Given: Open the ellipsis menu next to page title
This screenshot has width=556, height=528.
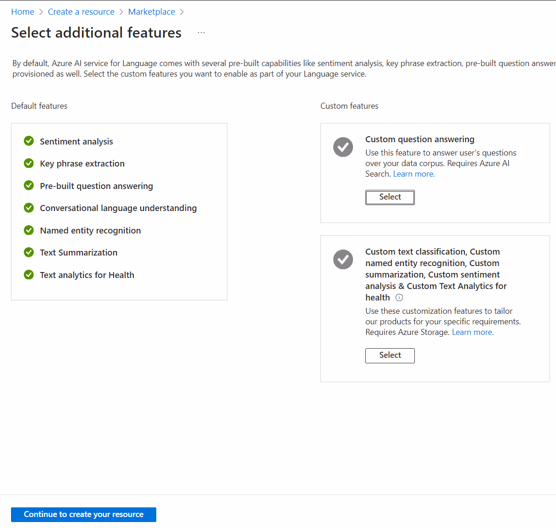Looking at the screenshot, I should (x=201, y=33).
